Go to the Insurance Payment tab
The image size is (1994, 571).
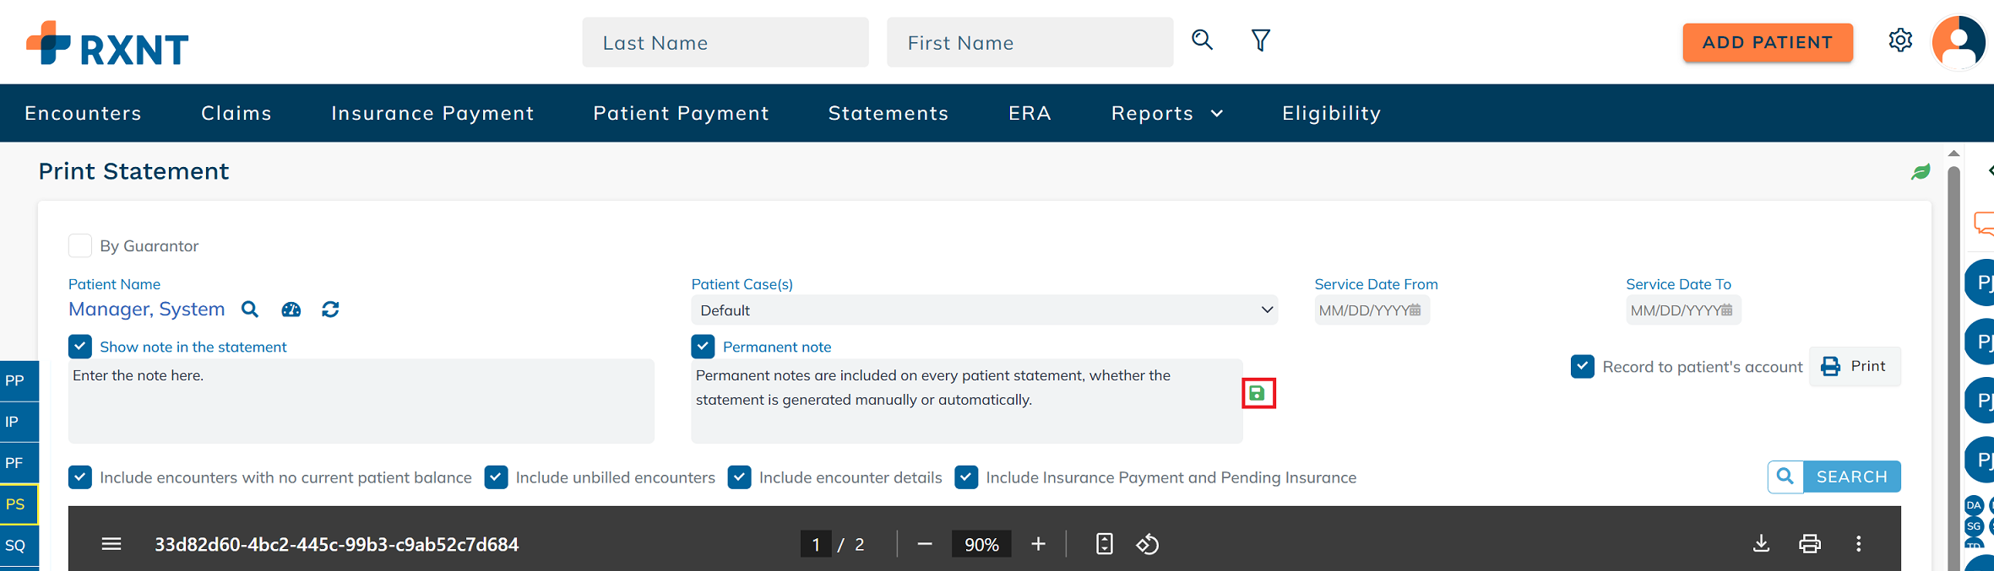tap(432, 113)
